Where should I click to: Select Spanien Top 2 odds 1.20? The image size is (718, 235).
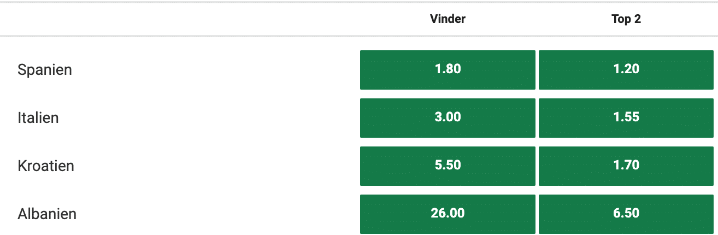click(626, 69)
